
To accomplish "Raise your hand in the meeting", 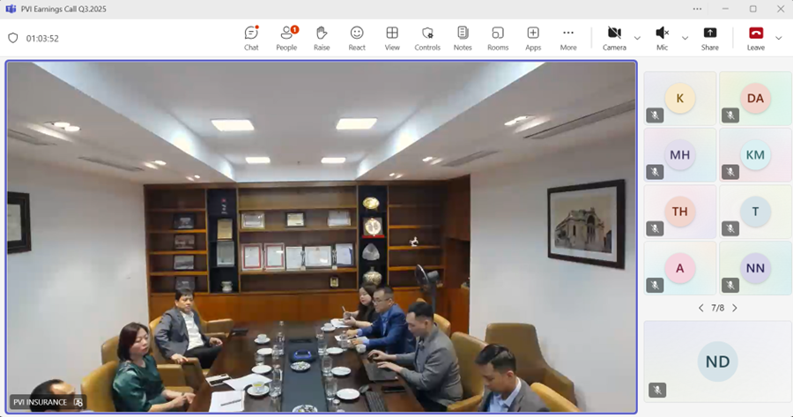I will [322, 37].
